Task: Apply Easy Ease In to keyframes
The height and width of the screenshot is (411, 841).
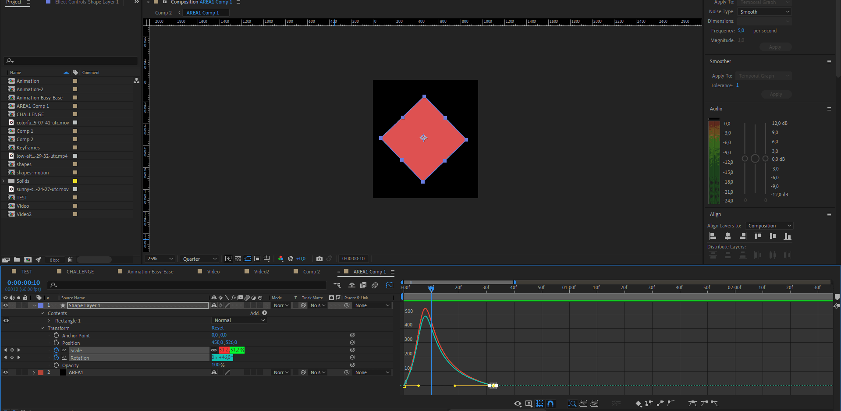Action: [x=704, y=404]
